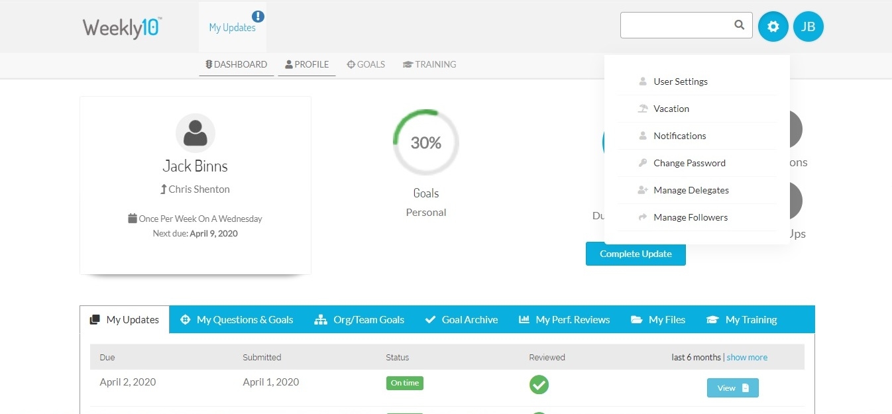Click Jack Binns profile avatar picture

click(x=195, y=133)
